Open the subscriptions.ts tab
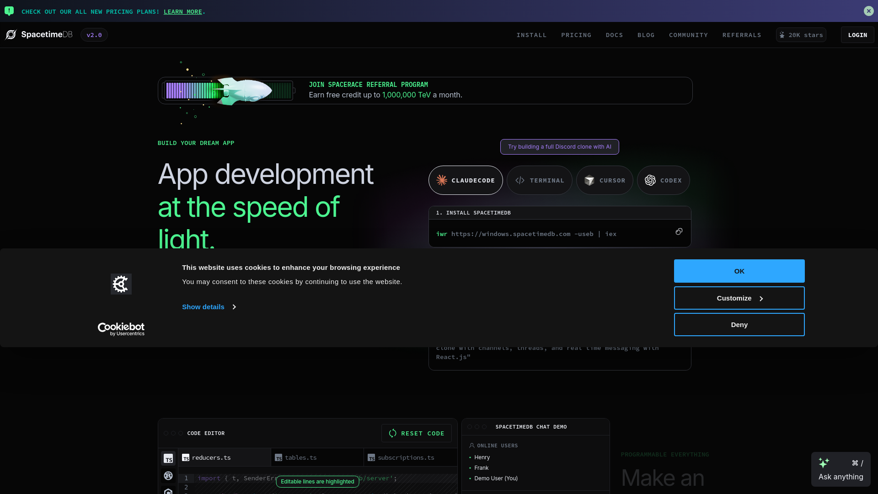The height and width of the screenshot is (494, 878). pos(410,457)
